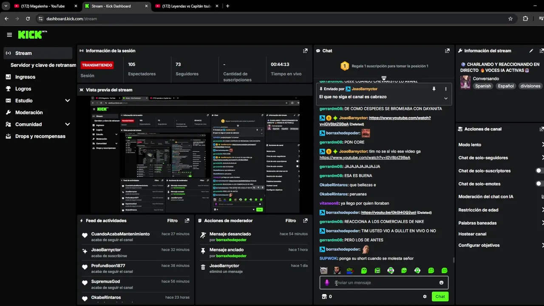The width and height of the screenshot is (544, 306).
Task: Pop out the Chat panel
Action: pyautogui.click(x=447, y=51)
